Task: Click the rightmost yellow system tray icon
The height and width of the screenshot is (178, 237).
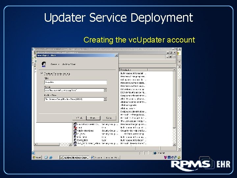Action: [179, 158]
